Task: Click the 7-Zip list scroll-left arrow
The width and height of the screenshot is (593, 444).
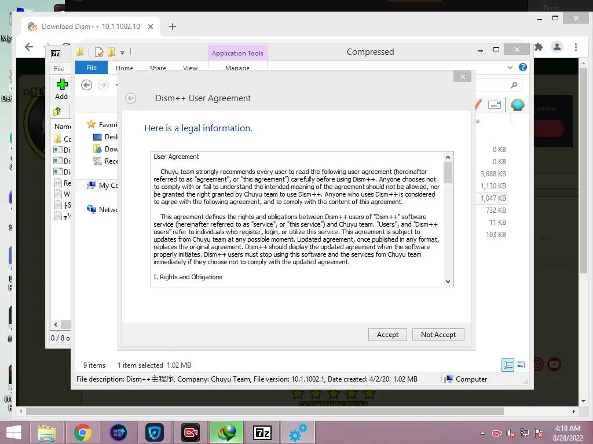Action: tap(56, 325)
